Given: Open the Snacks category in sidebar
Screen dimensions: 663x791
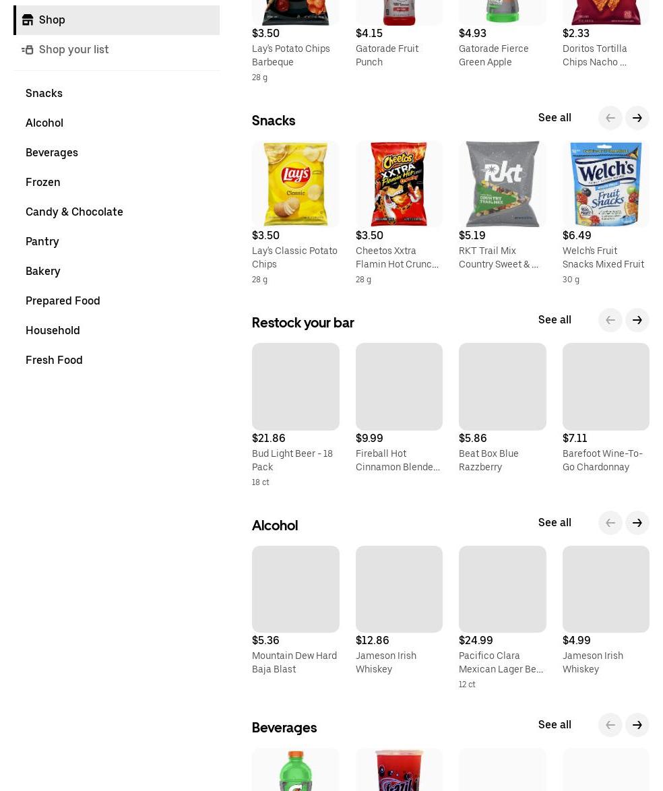Looking at the screenshot, I should pos(44,94).
